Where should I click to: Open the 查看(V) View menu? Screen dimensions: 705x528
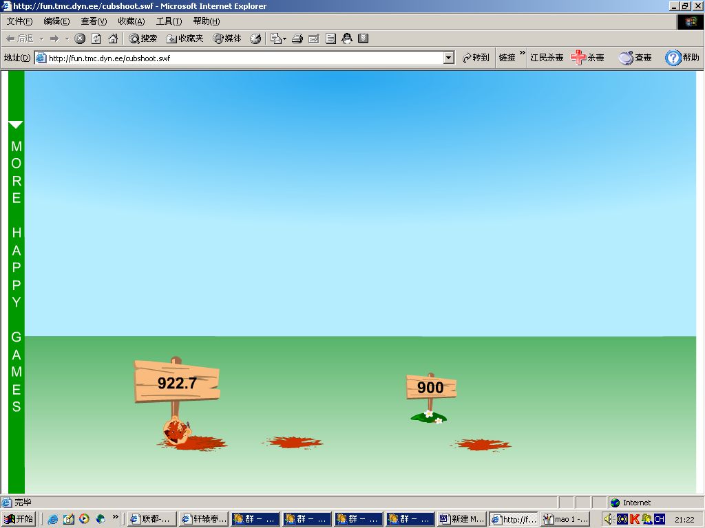(94, 21)
